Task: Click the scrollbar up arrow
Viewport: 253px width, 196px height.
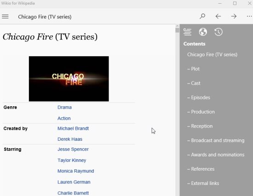Action: [x=177, y=26]
